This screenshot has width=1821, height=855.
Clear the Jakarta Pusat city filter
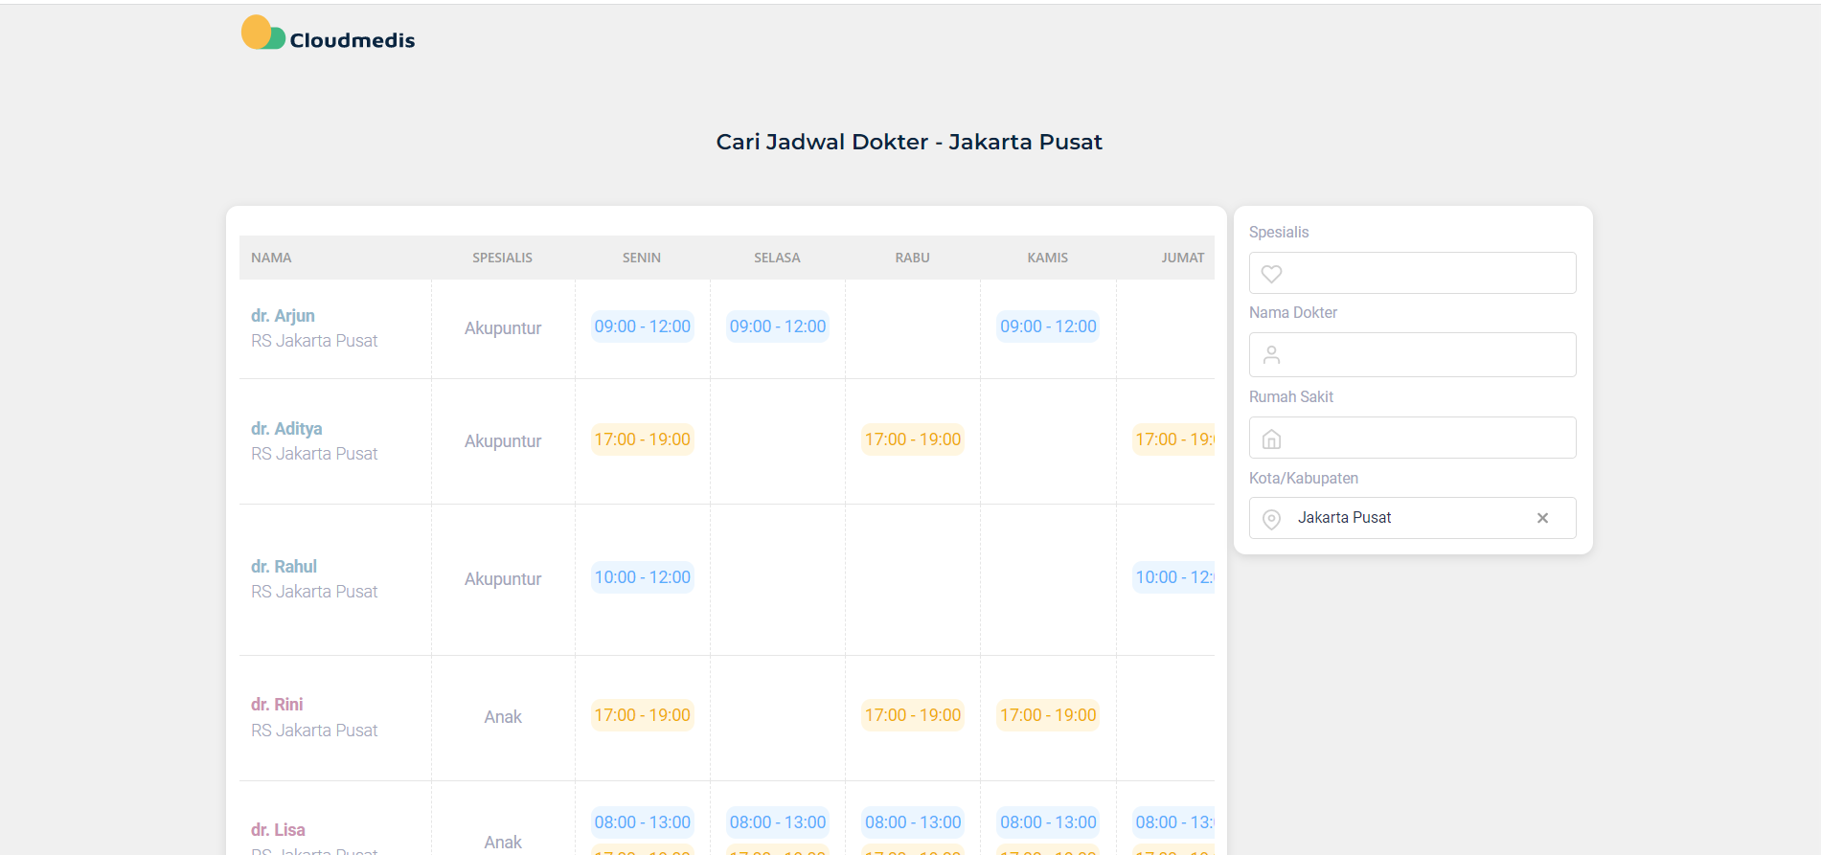click(x=1542, y=518)
